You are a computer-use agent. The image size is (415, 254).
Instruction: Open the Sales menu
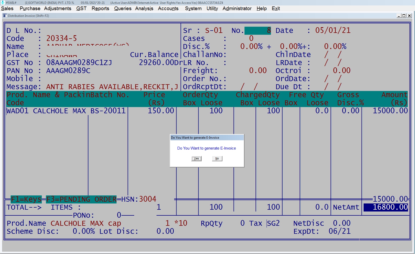(x=7, y=9)
